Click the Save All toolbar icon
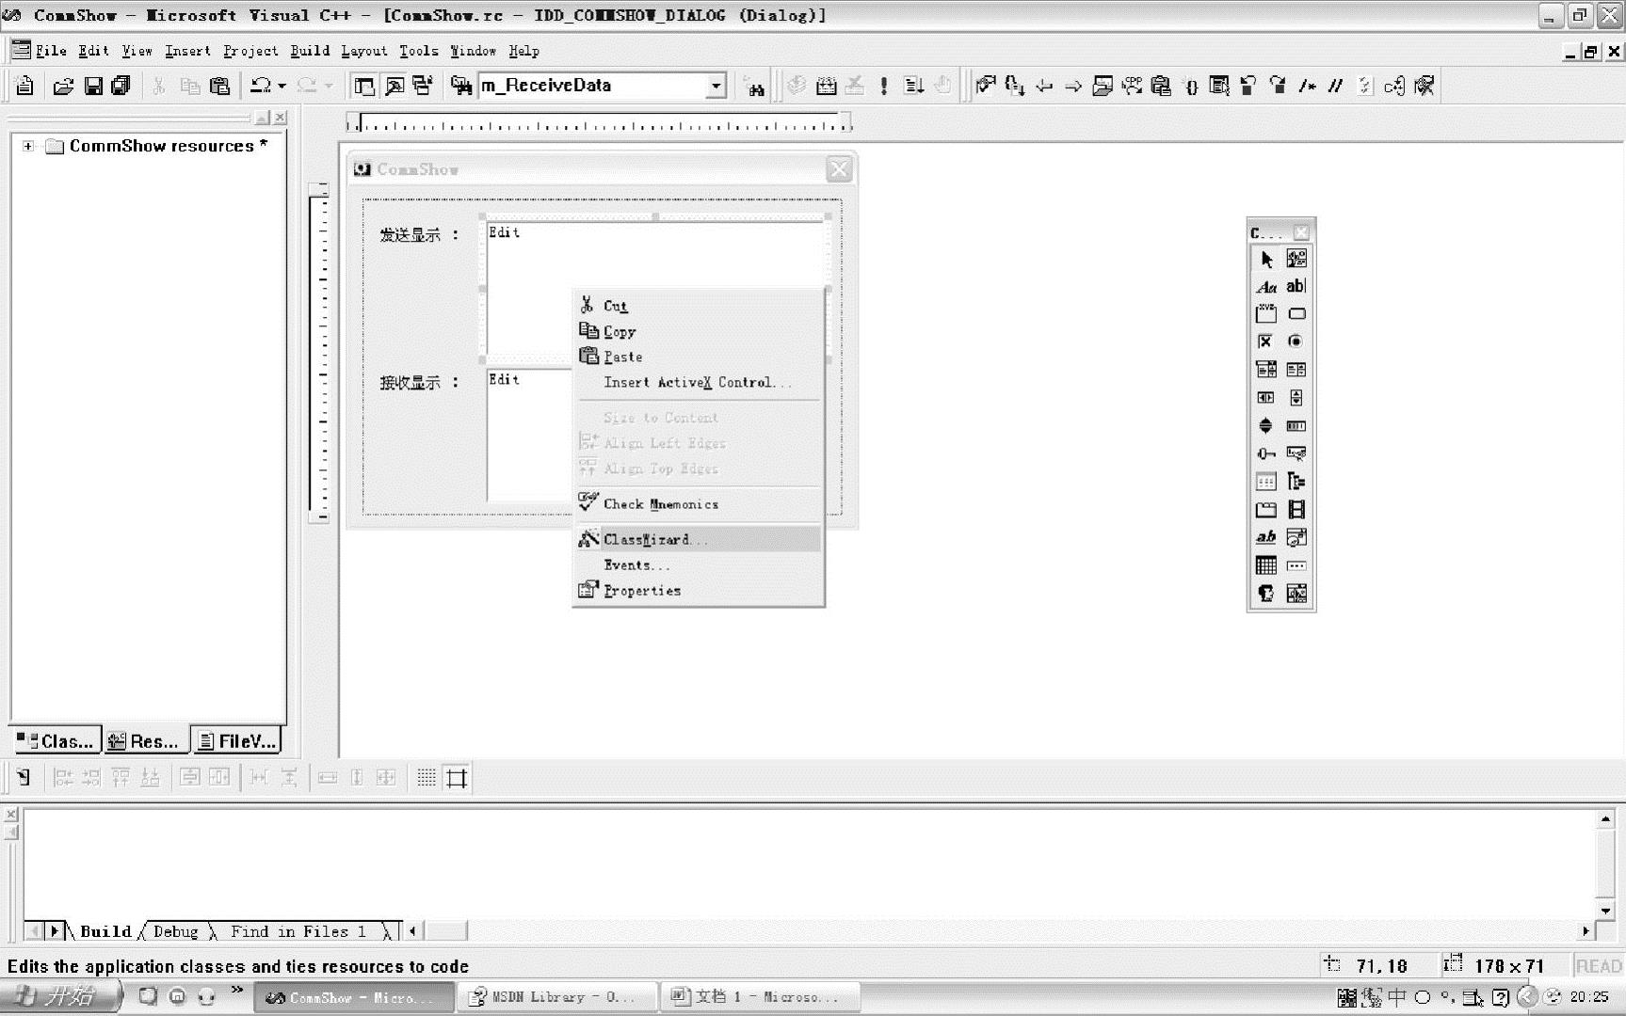The height and width of the screenshot is (1016, 1626). (121, 86)
